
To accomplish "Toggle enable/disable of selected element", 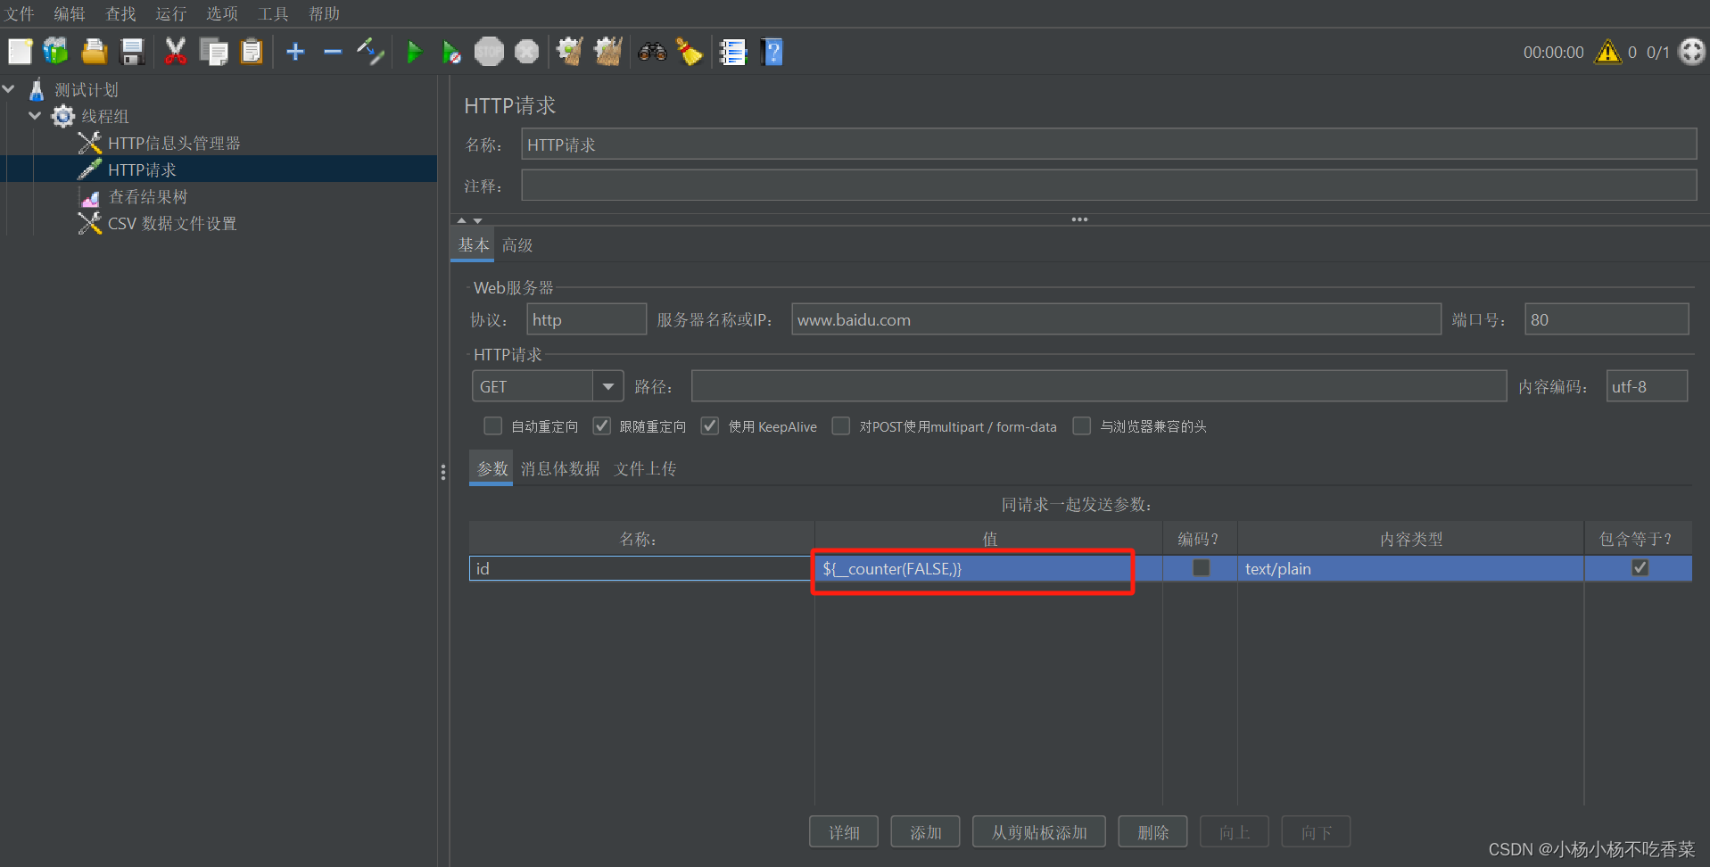I will coord(370,52).
